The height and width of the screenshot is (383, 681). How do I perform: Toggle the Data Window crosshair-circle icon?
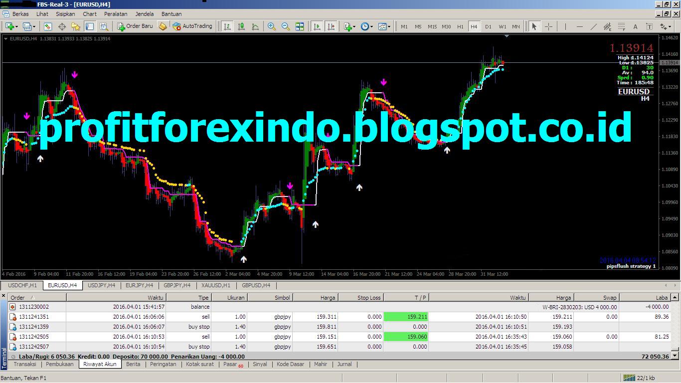62,26
